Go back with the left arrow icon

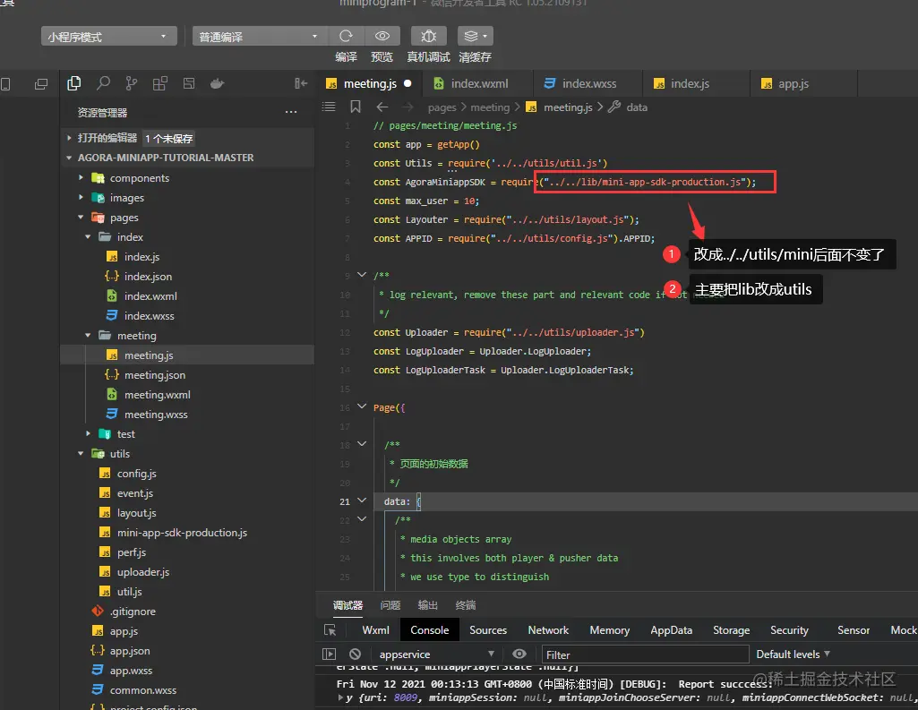click(382, 107)
